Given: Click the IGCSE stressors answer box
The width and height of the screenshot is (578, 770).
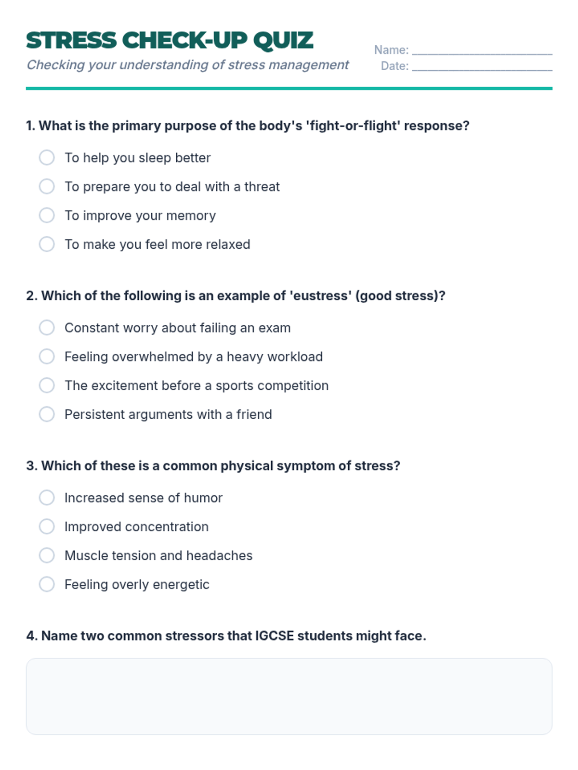Looking at the screenshot, I should pos(289,696).
